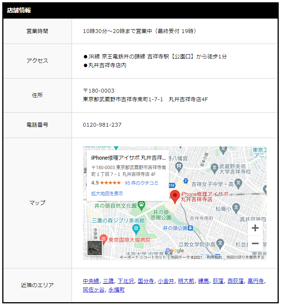Click the 井の頭公園 station icon

coord(190,228)
